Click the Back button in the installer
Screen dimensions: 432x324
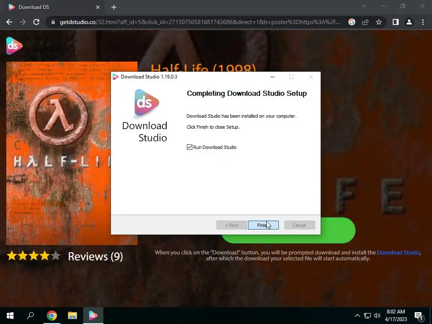point(232,225)
